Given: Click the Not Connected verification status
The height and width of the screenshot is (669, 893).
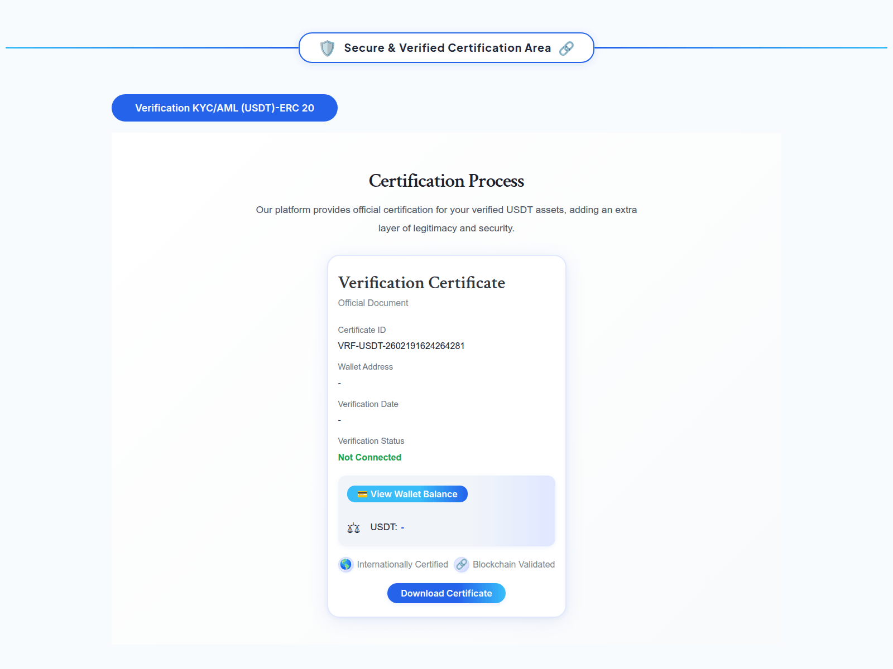Looking at the screenshot, I should tap(369, 458).
